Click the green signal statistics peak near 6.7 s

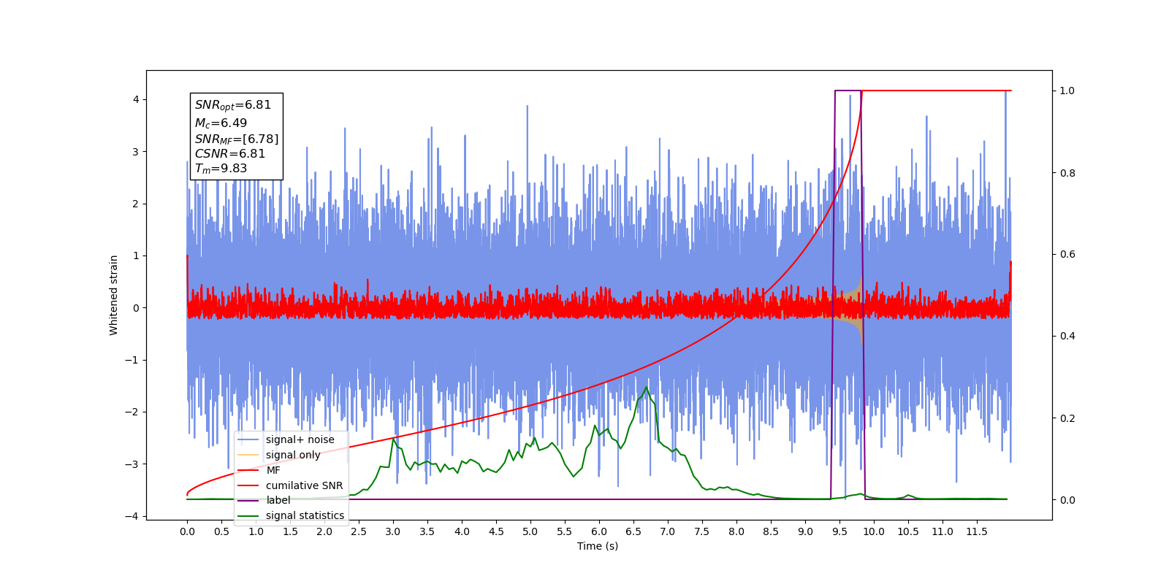pyautogui.click(x=646, y=388)
